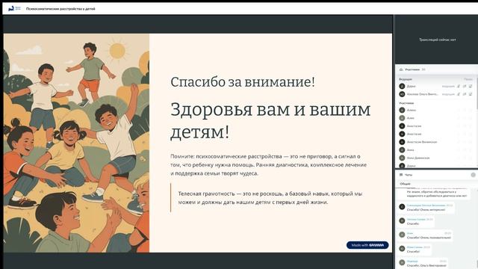Image resolution: width=478 pixels, height=269 pixels.
Task: Click the chat messages scrollbar
Action: coord(477,264)
